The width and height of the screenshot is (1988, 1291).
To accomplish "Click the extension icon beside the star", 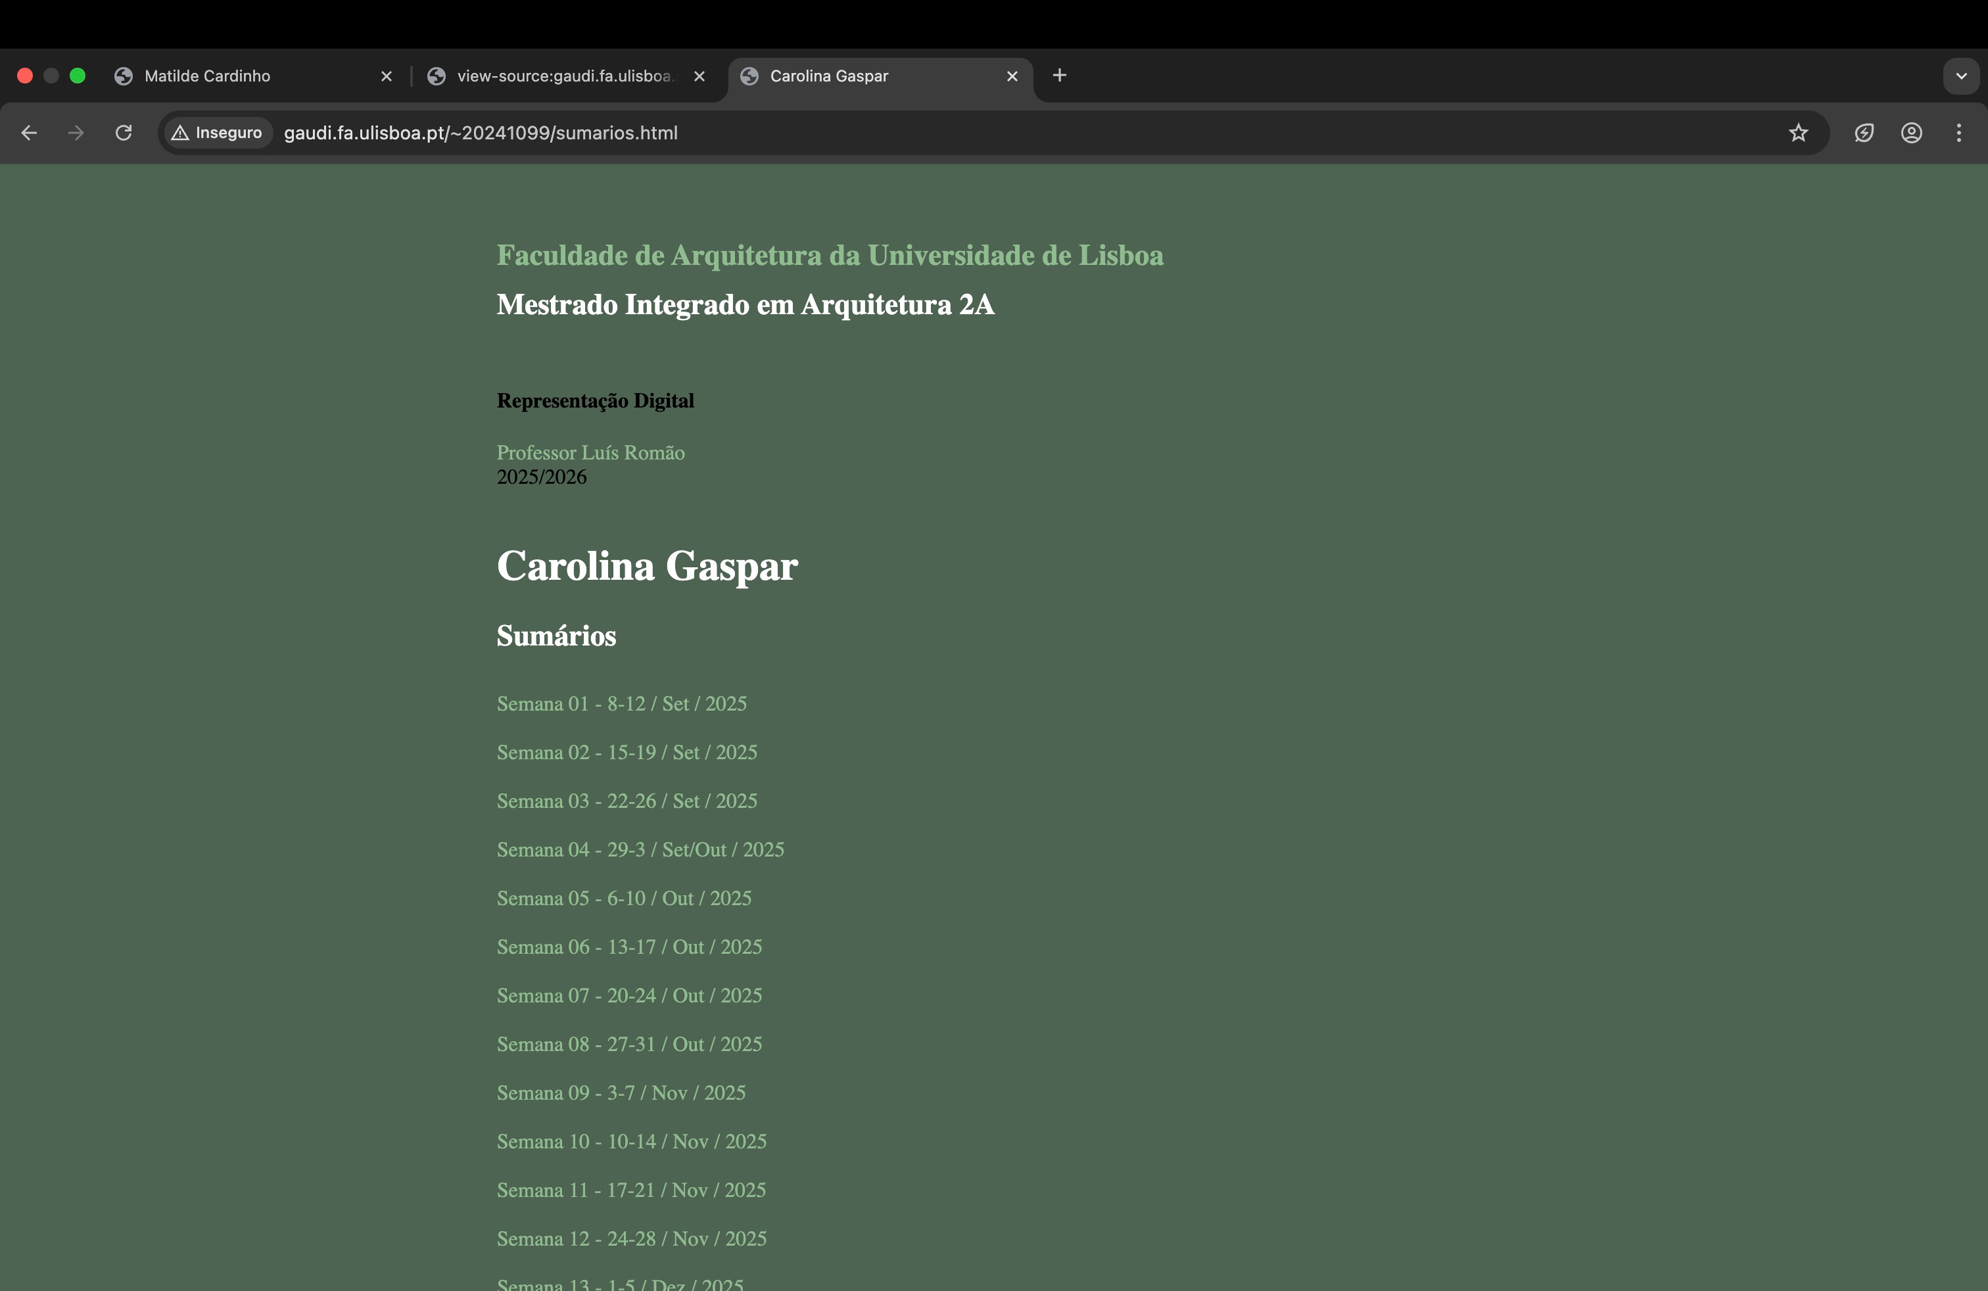I will click(1864, 133).
